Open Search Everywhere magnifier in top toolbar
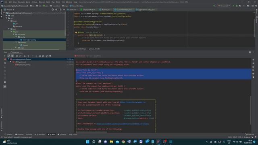Image resolution: width=258 pixels, height=145 pixels. coord(256,6)
